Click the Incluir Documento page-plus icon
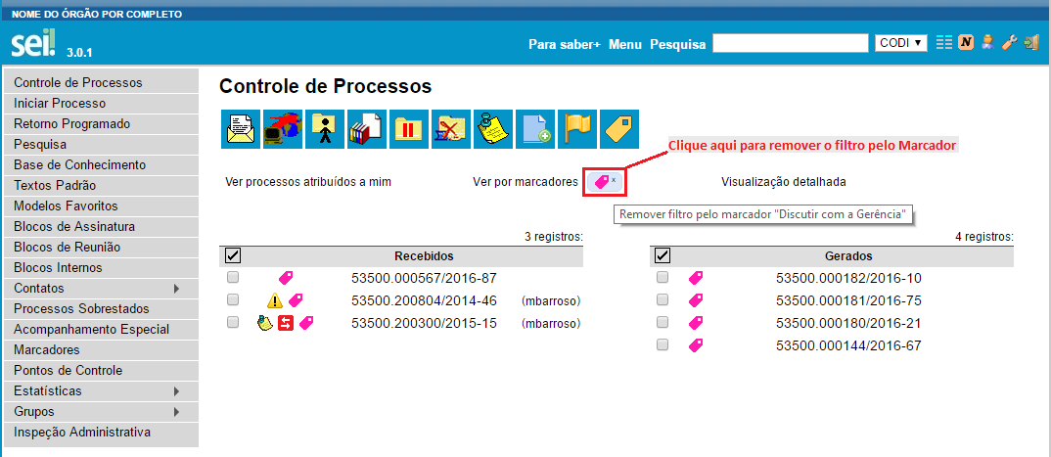 535,128
